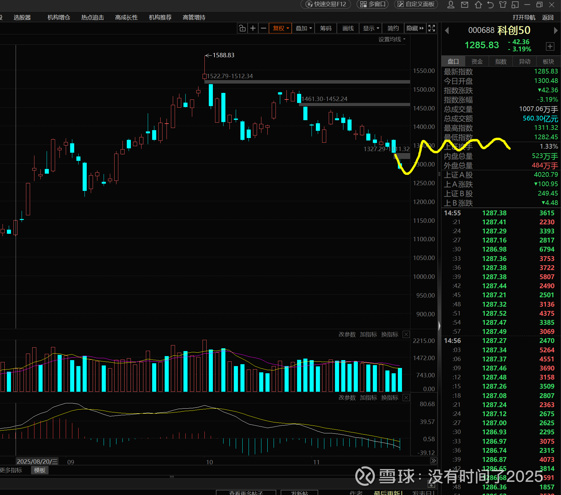Toggle 简约 simplified chart mode
Image resolution: width=561 pixels, height=495 pixels.
393,28
